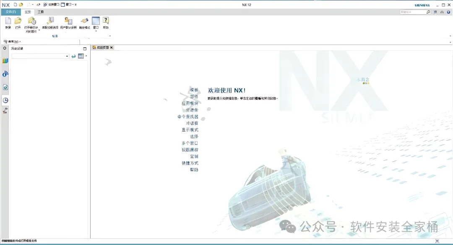The image size is (453, 245).
Task: Open the Parts (部件) welcome link
Action: [x=194, y=97]
